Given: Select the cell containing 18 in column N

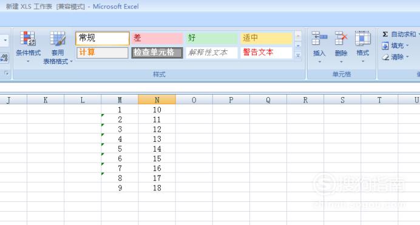Looking at the screenshot, I should click(157, 187).
